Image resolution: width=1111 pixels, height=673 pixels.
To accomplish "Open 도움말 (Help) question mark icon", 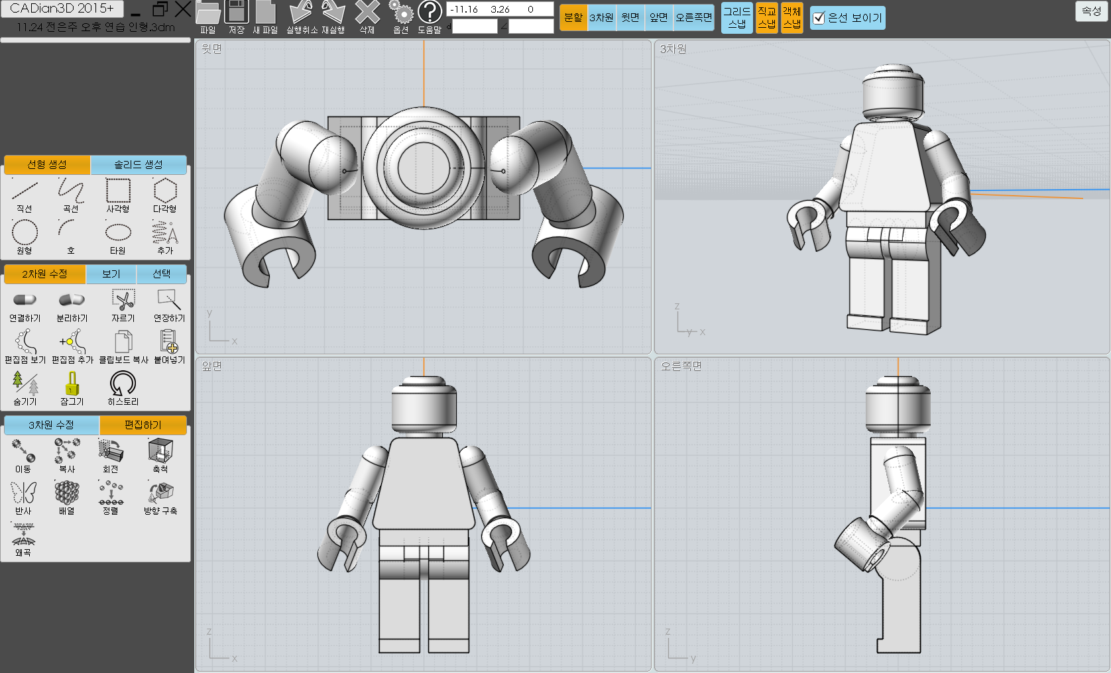I will pyautogui.click(x=430, y=13).
